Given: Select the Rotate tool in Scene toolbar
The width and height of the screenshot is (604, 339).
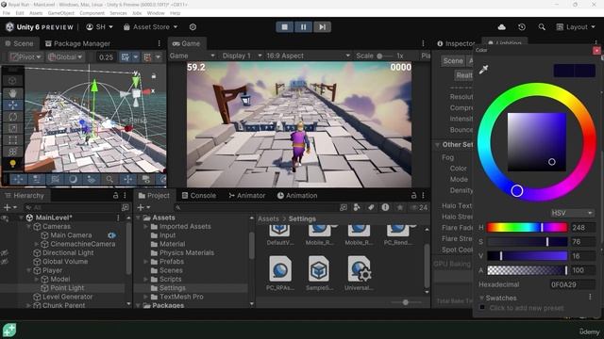Looking at the screenshot, I should pos(12,117).
